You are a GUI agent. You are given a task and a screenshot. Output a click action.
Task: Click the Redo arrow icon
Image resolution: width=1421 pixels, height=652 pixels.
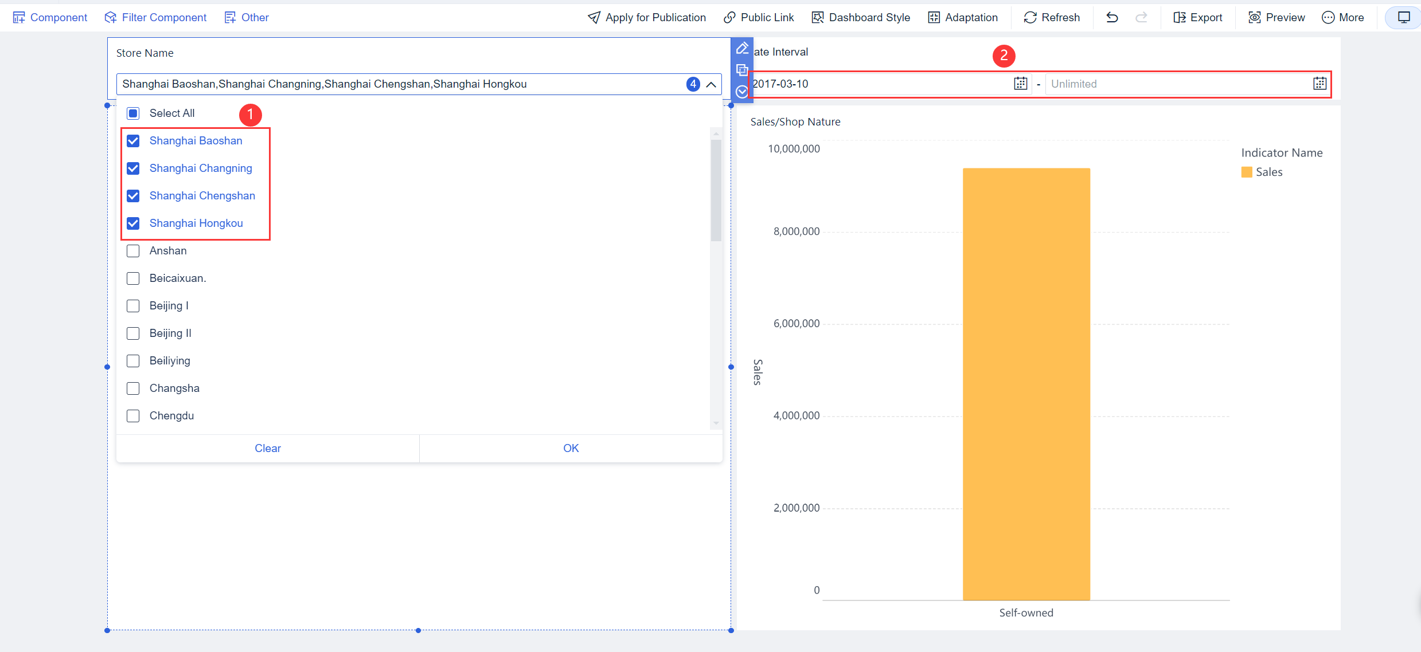1142,17
